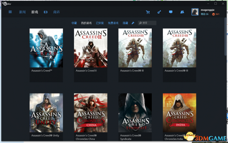Switch to the 游戏 tab
The height and width of the screenshot is (143, 228).
(x=35, y=12)
